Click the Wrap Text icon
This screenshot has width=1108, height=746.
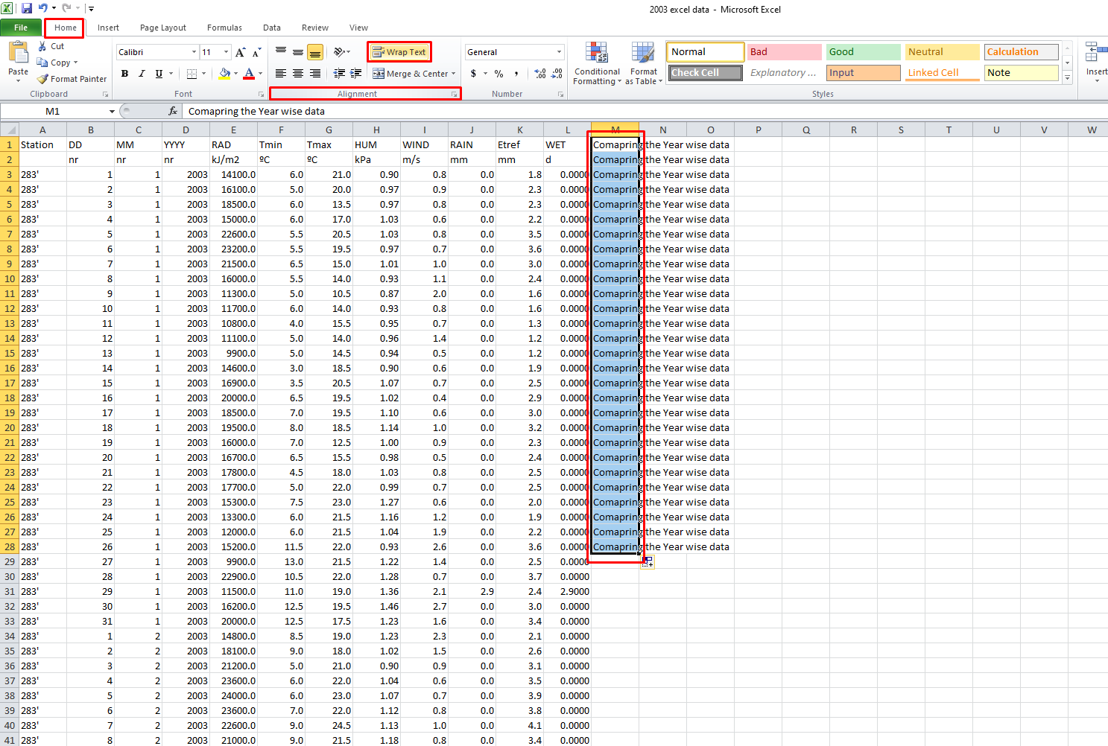(399, 51)
